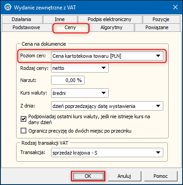Click the Ceny tab
183x185 pixels.
tap(70, 27)
